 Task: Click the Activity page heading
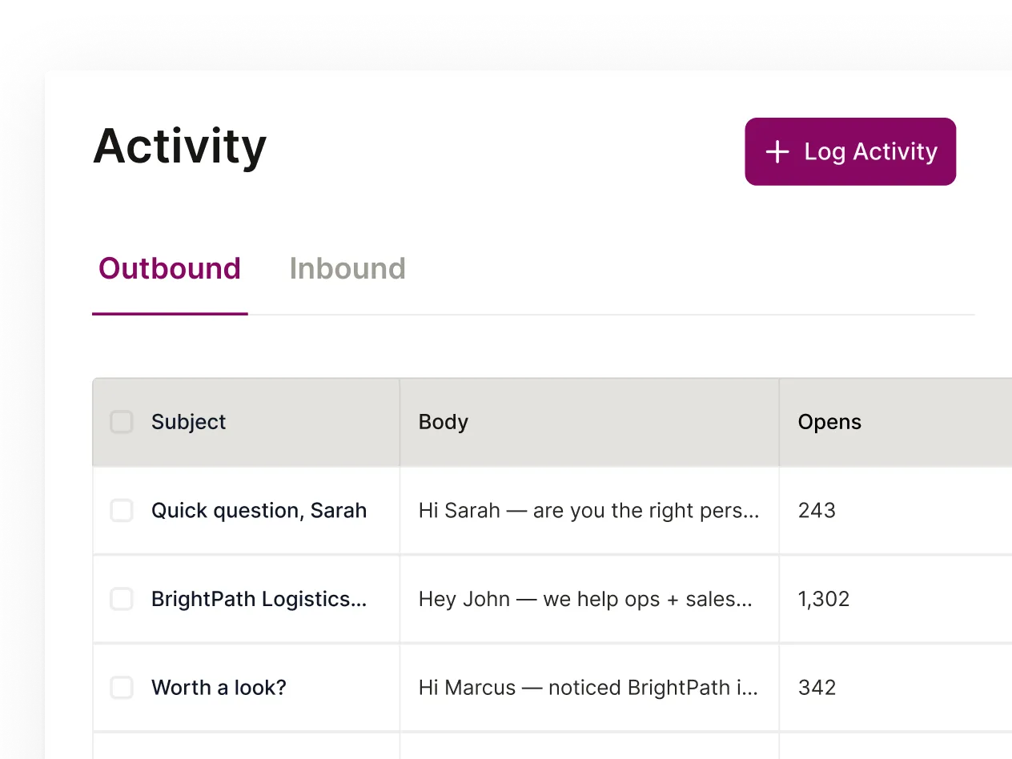pyautogui.click(x=179, y=147)
